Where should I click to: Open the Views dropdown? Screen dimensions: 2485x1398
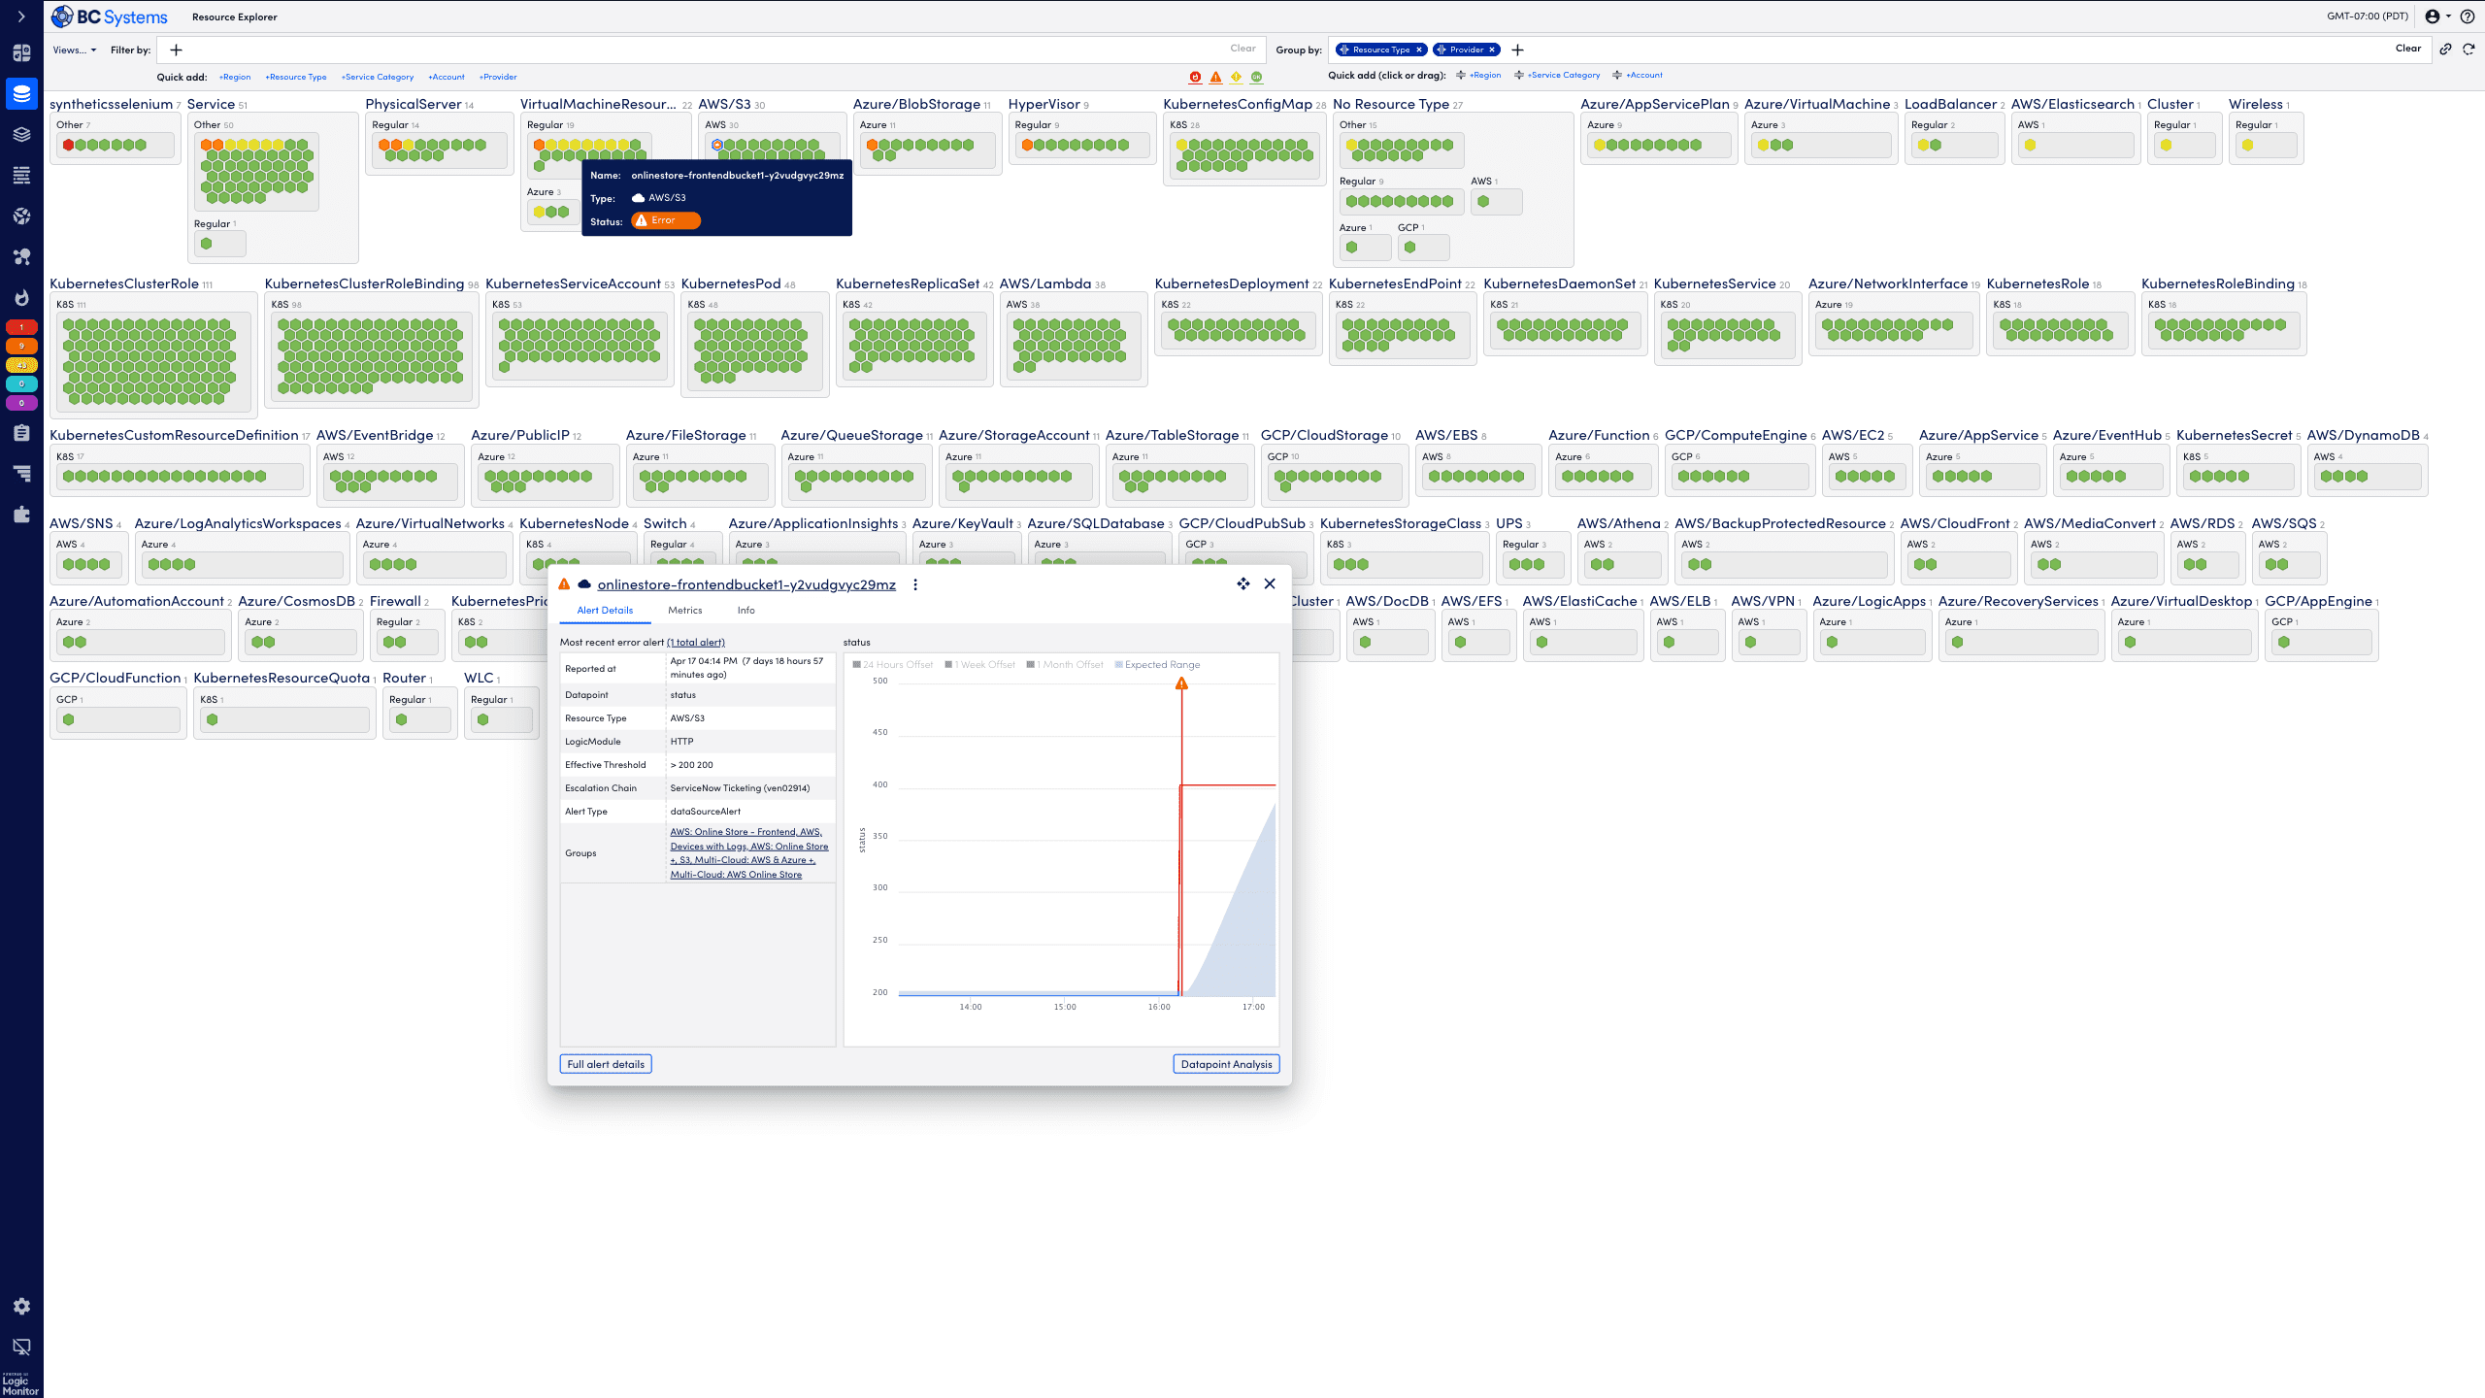point(75,50)
